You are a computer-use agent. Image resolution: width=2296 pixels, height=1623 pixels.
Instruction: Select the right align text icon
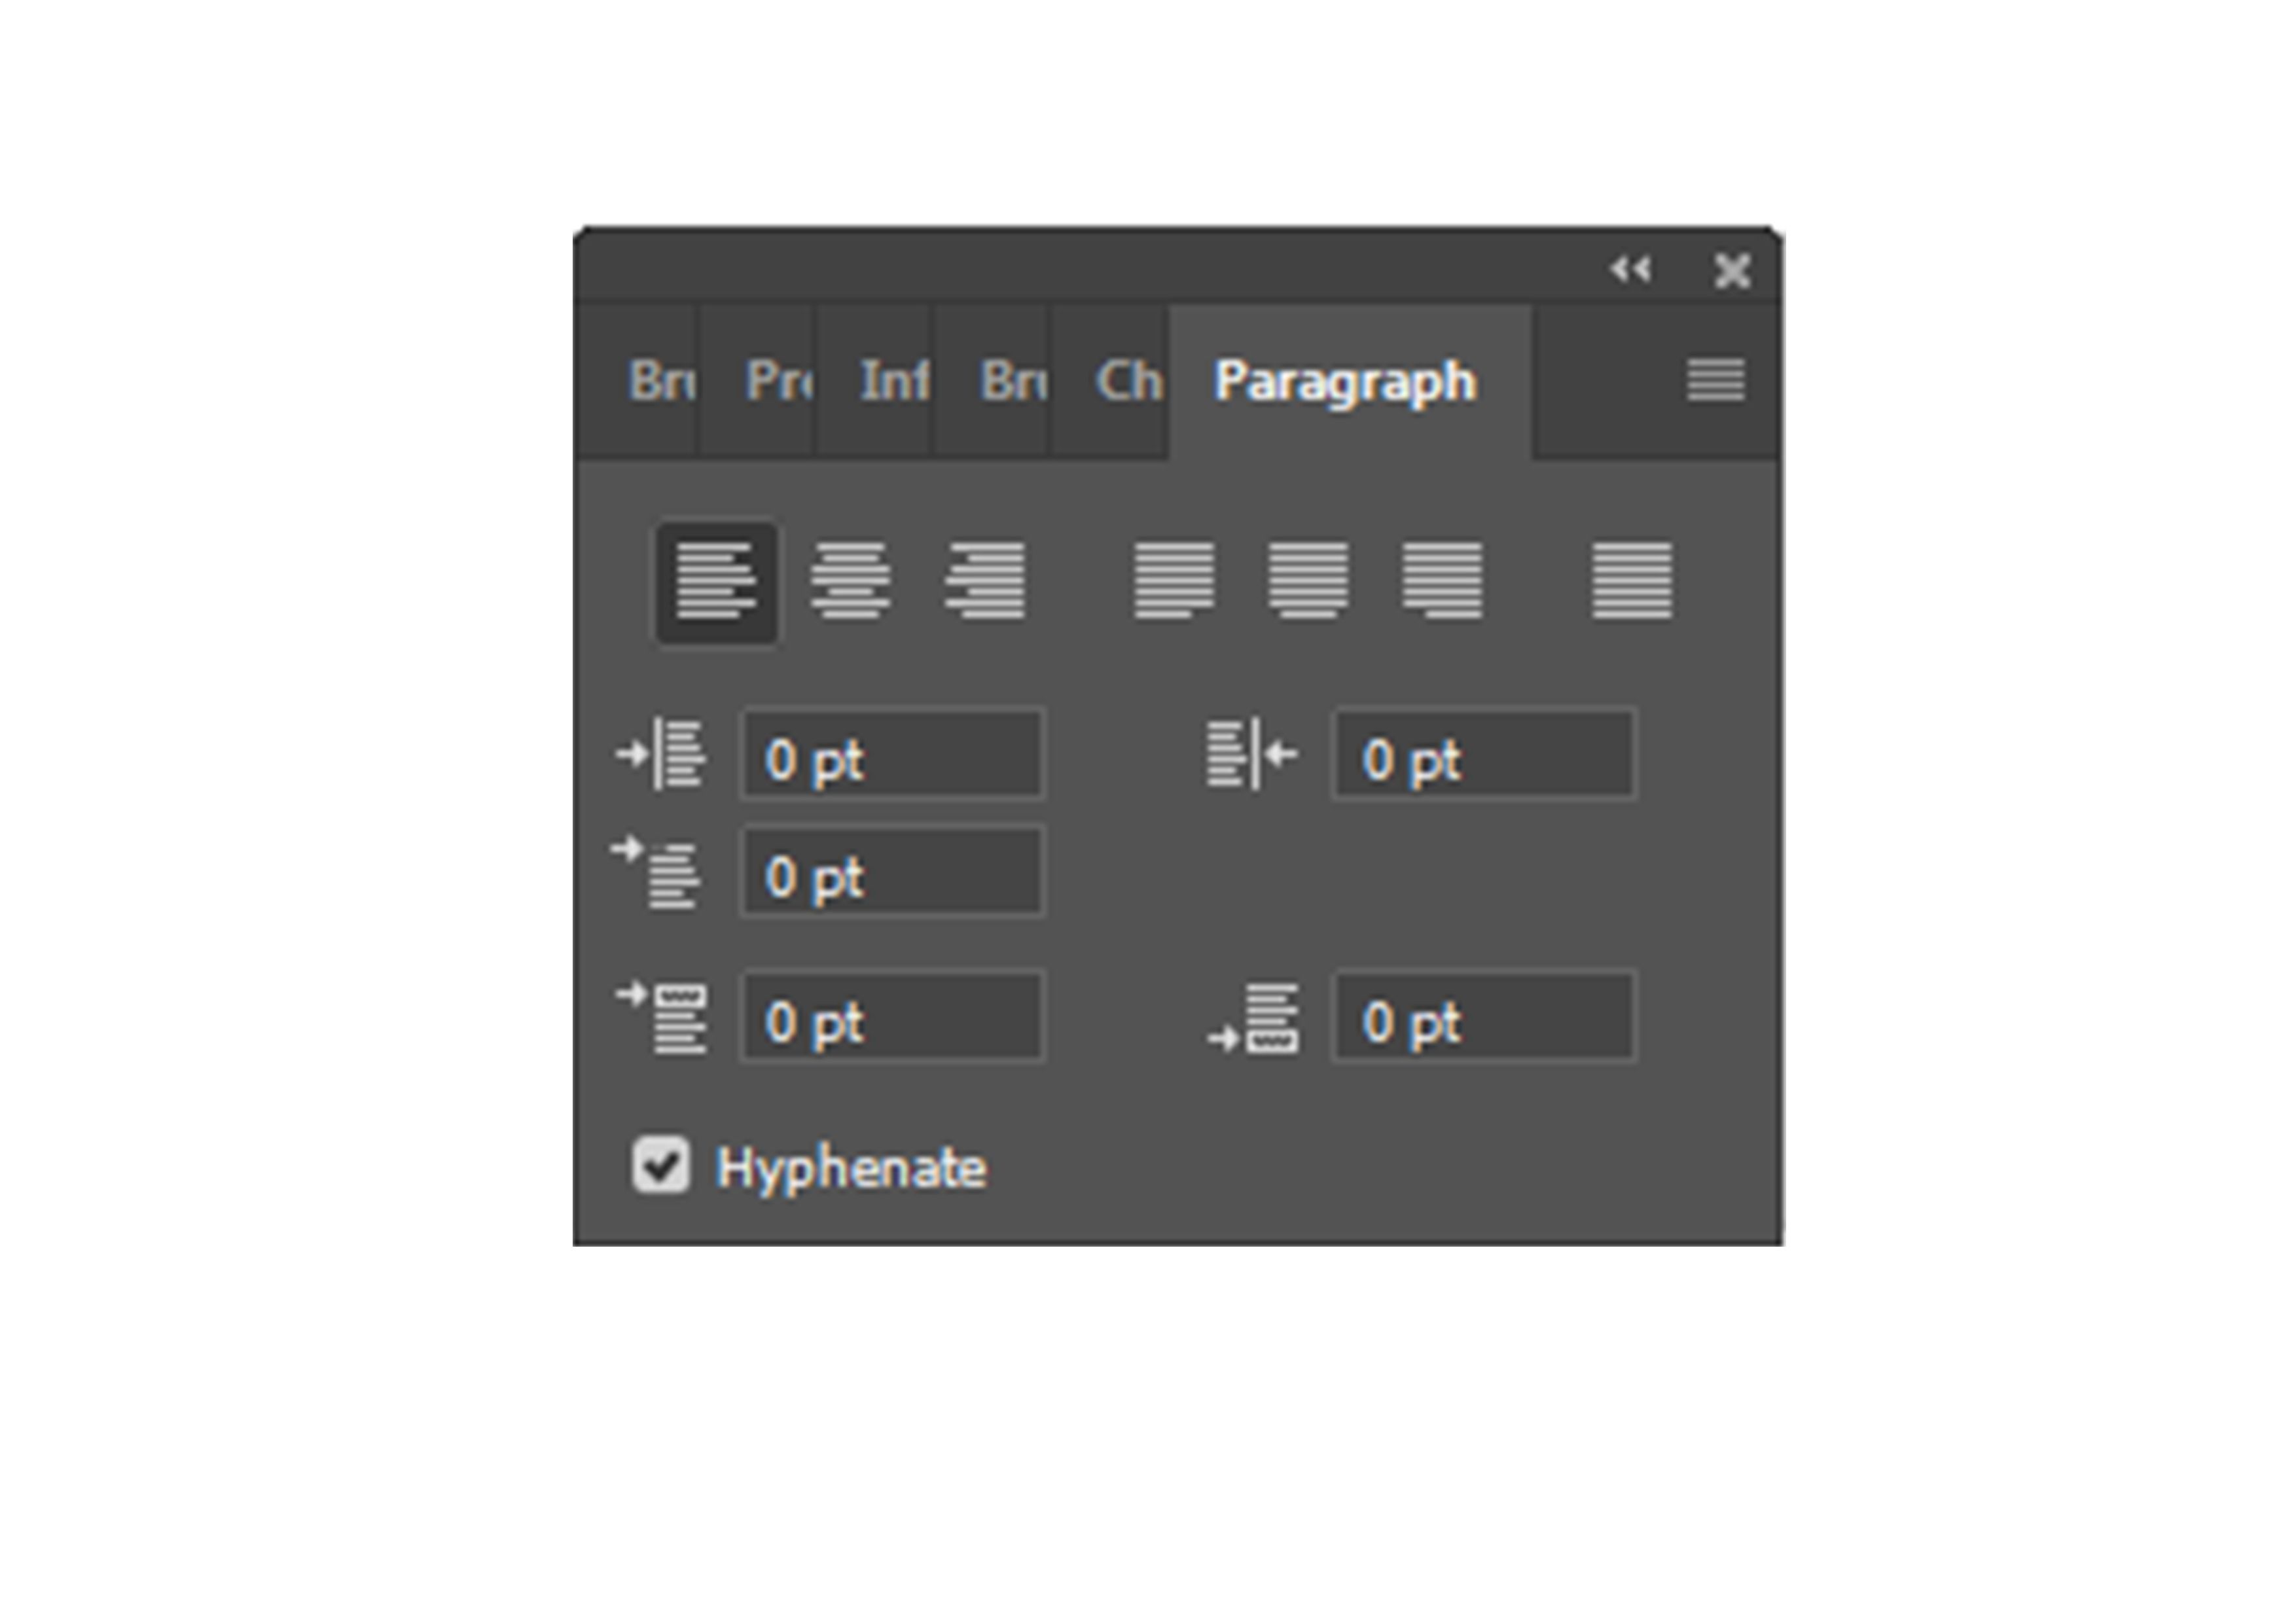click(985, 581)
